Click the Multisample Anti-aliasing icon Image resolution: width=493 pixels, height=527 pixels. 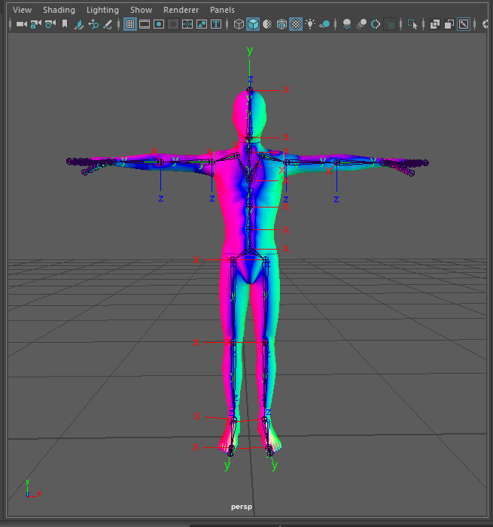[x=376, y=24]
